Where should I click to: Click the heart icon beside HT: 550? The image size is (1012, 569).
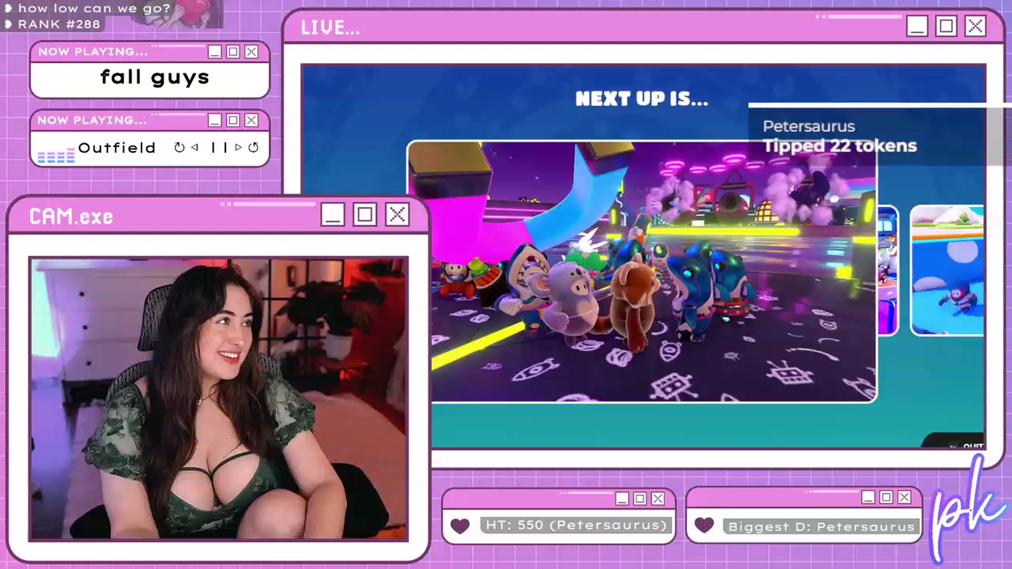pyautogui.click(x=460, y=526)
